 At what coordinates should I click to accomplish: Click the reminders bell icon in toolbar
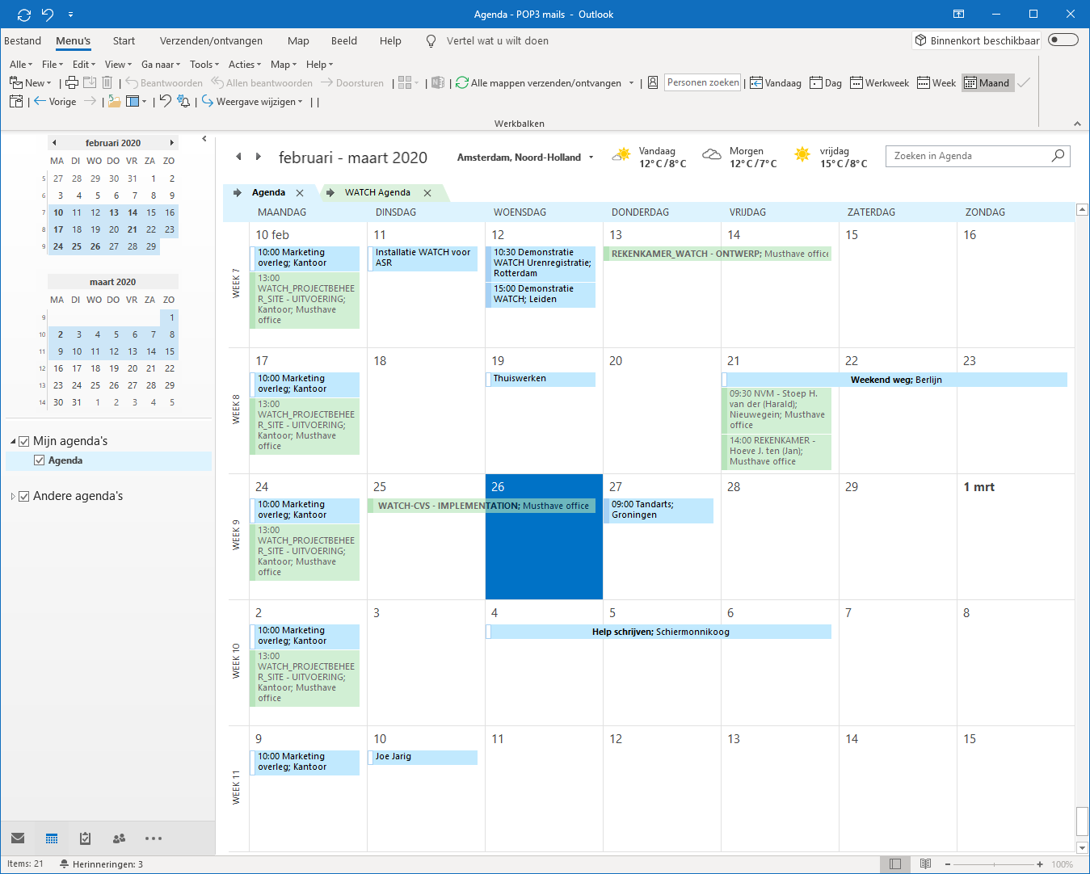tap(183, 101)
